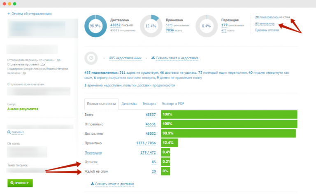Click the magnifier icon beside сегмент
Viewport: 316px width, 194px height.
click(9, 132)
